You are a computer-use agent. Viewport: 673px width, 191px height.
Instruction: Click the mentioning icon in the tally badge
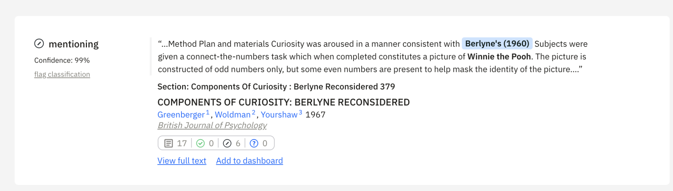click(227, 144)
